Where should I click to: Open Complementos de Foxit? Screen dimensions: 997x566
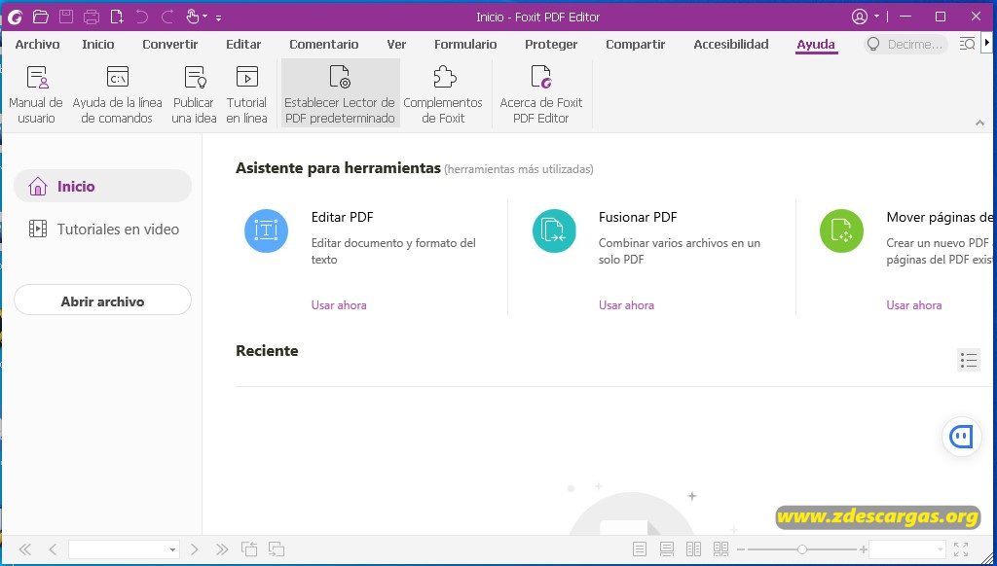pyautogui.click(x=443, y=94)
